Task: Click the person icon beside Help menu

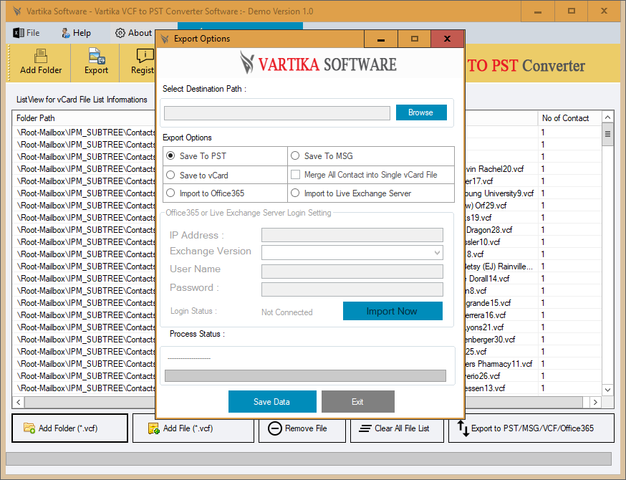Action: (x=65, y=33)
